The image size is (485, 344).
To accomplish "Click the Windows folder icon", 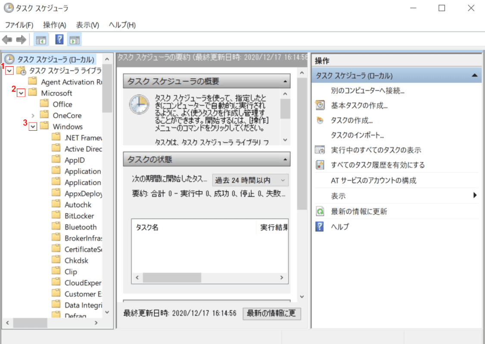I will 44,126.
